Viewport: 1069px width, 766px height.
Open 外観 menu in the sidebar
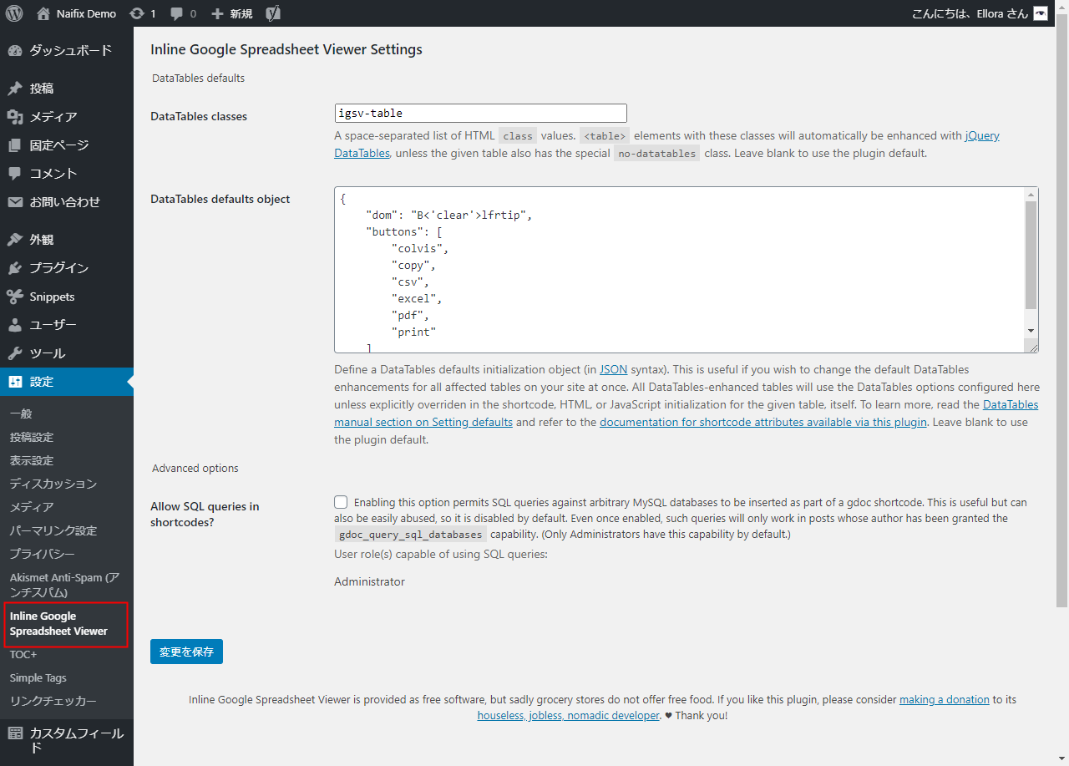67,240
